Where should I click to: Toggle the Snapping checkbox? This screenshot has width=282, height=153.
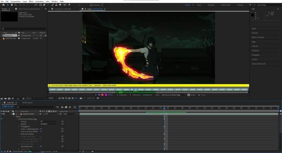(91, 5)
